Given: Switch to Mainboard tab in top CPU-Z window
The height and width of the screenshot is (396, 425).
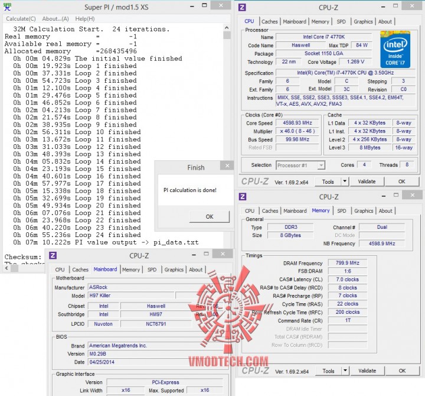Looking at the screenshot, I should click(295, 22).
